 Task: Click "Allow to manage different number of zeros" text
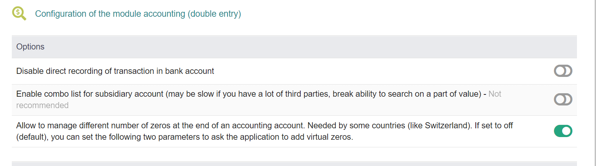click(x=90, y=125)
